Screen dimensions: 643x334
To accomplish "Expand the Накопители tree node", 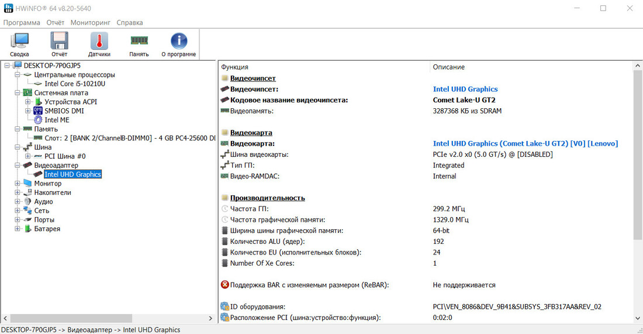I will click(17, 192).
